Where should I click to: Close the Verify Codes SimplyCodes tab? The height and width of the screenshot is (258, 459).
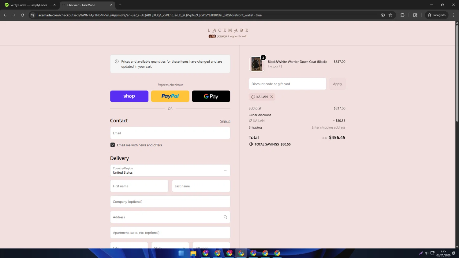tap(54, 5)
